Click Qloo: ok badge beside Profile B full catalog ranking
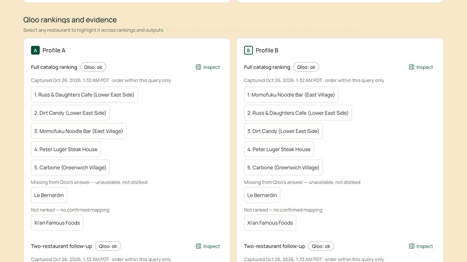 tap(306, 67)
